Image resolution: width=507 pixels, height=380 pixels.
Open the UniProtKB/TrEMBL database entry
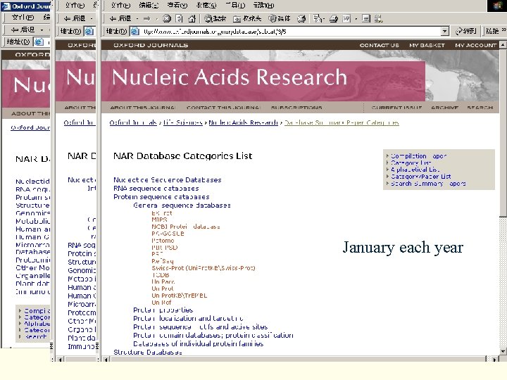click(179, 296)
